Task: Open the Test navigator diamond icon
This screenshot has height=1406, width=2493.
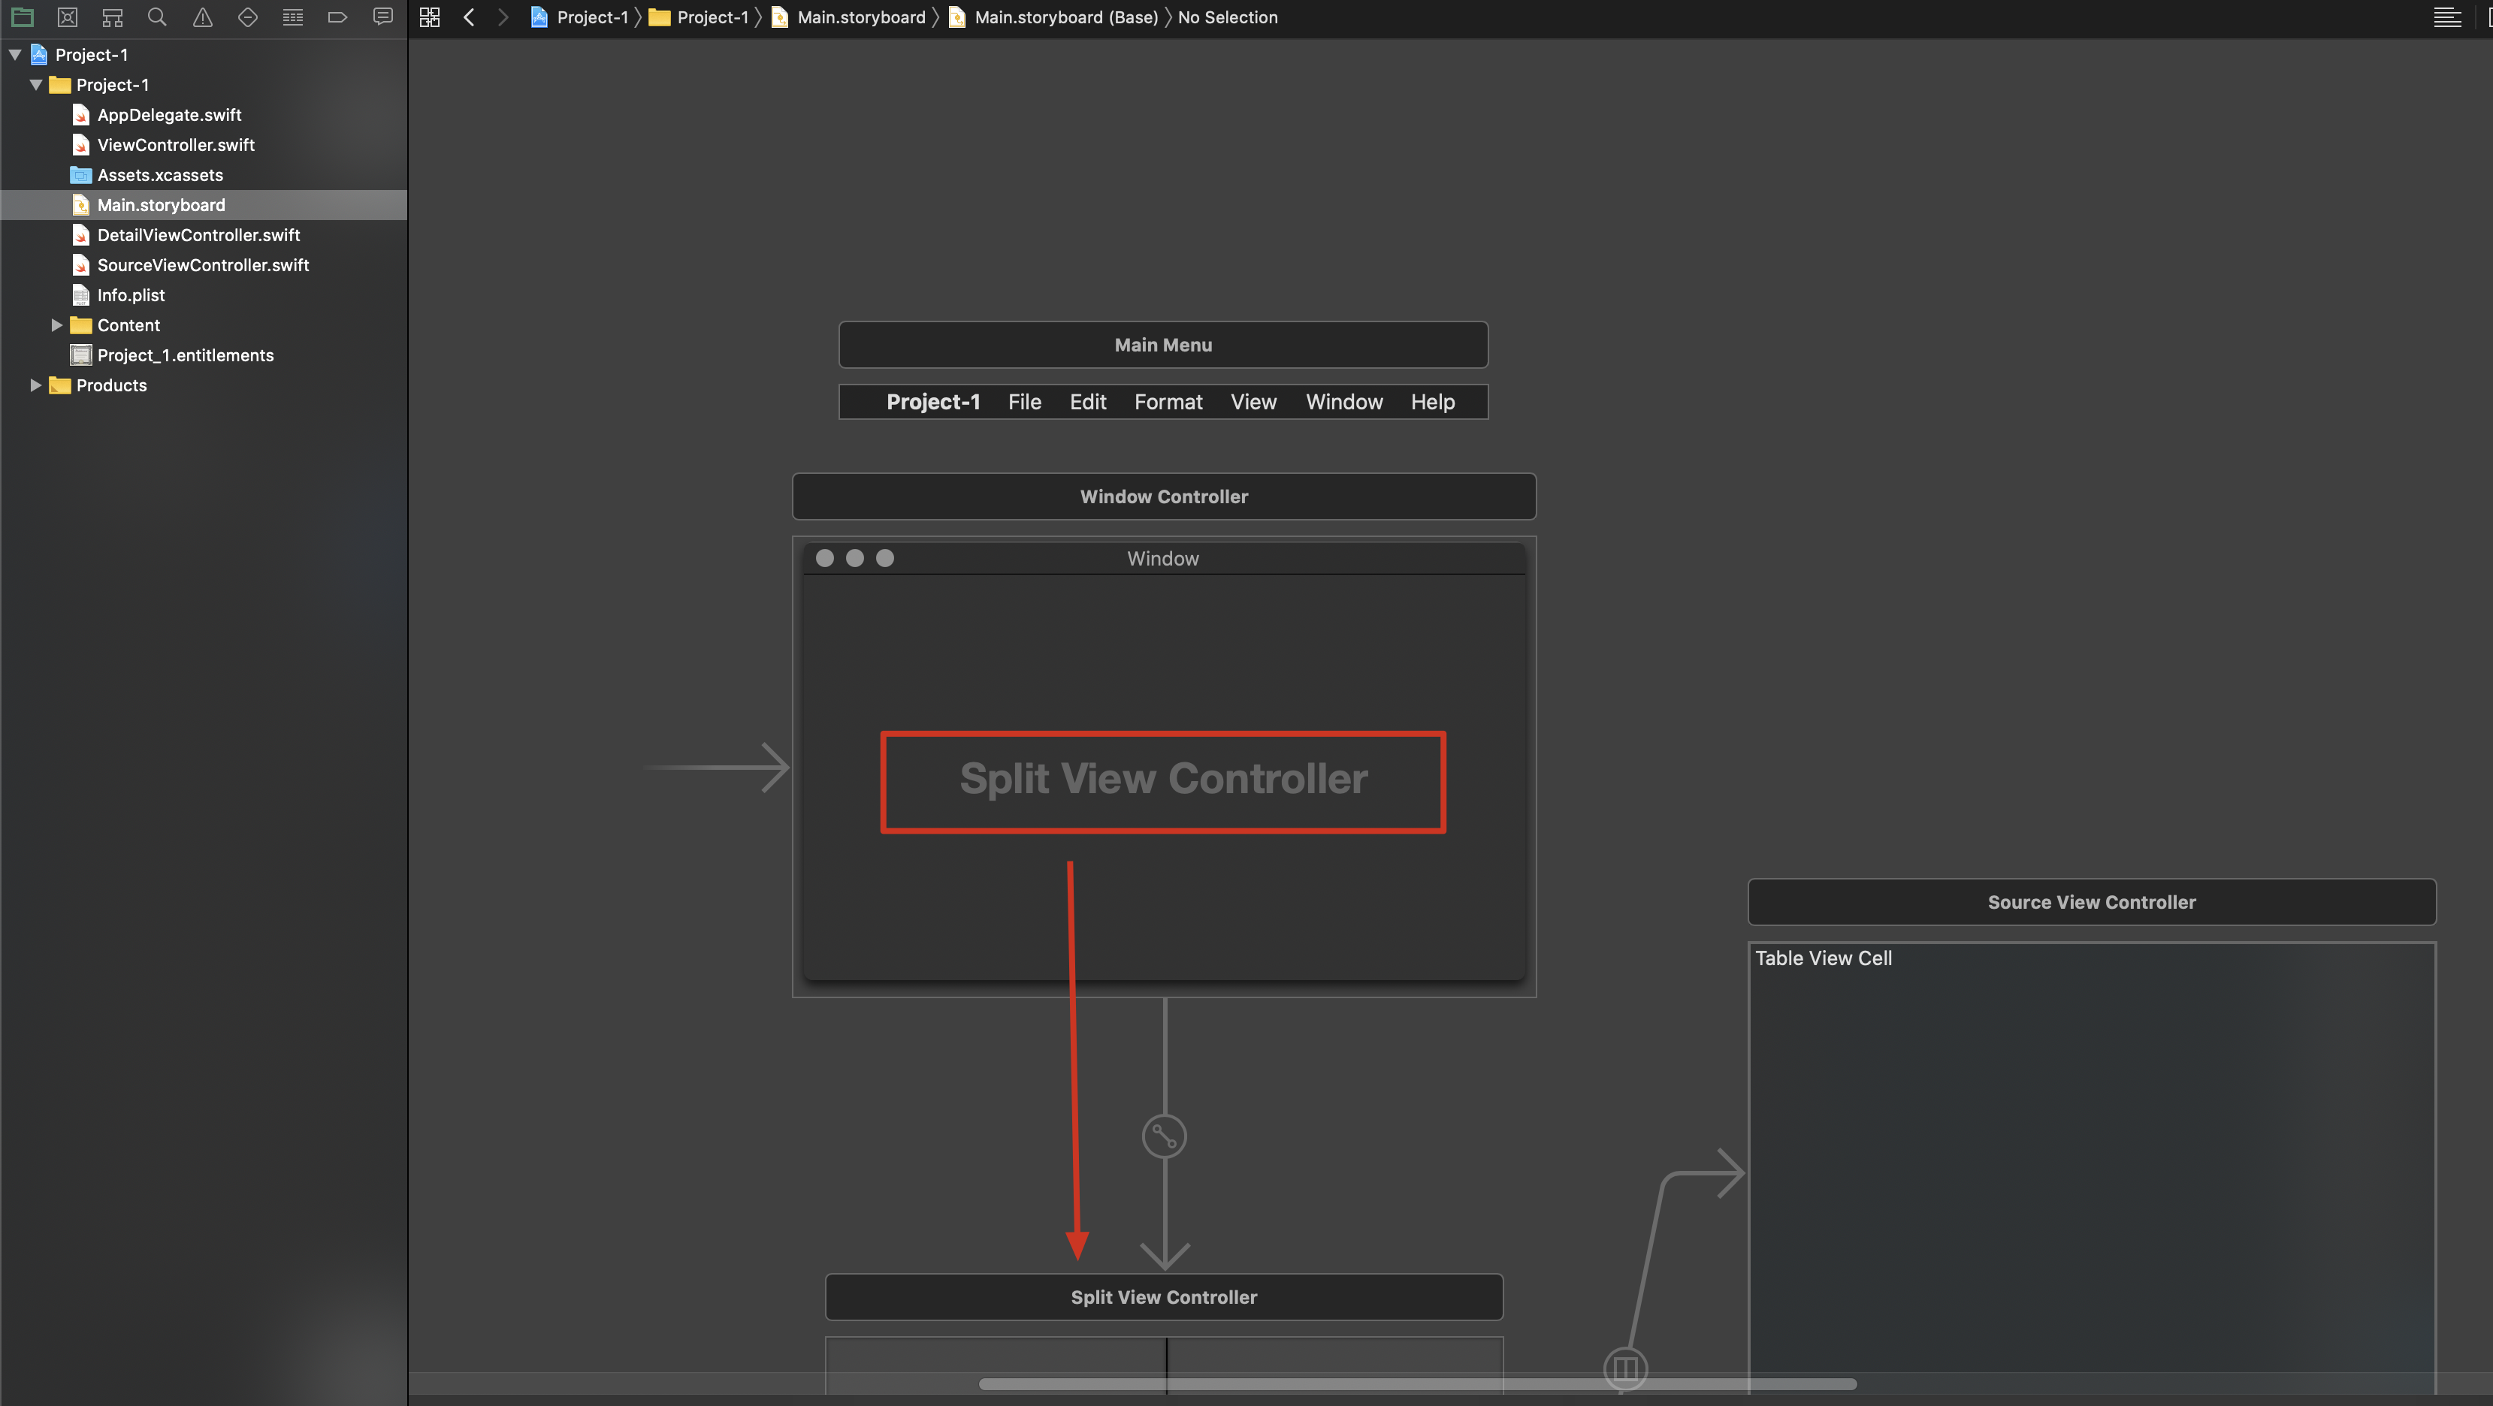Action: [248, 17]
